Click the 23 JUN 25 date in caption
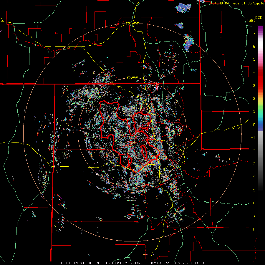The height and width of the screenshot is (265, 265). [177, 263]
